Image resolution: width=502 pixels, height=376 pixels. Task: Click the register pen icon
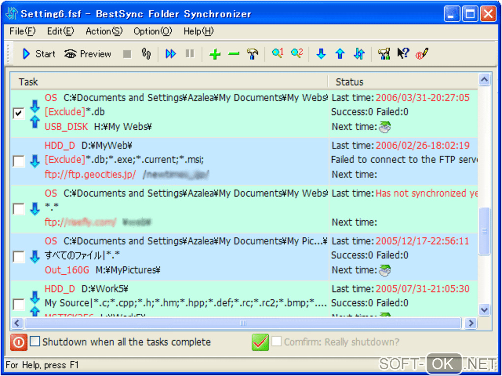tap(422, 54)
